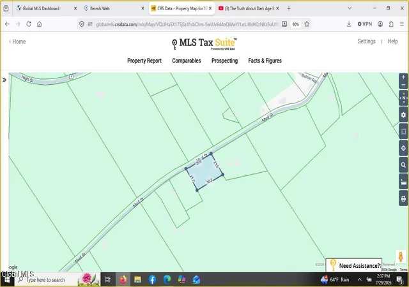This screenshot has width=409, height=287.
Task: Switch to flexmls Web browser tab
Action: 100,8
